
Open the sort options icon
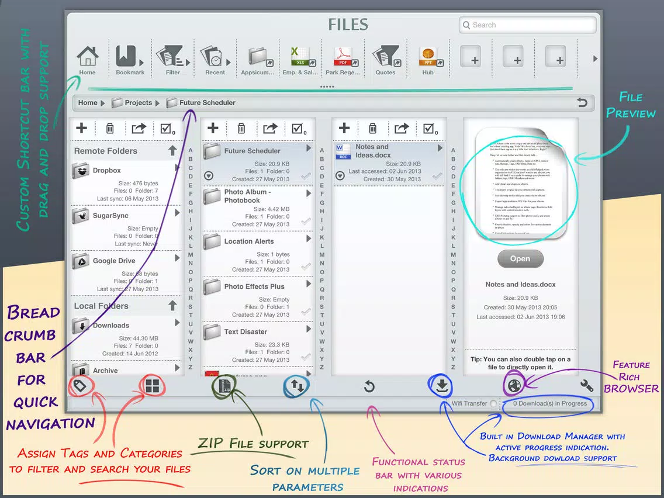click(x=297, y=386)
